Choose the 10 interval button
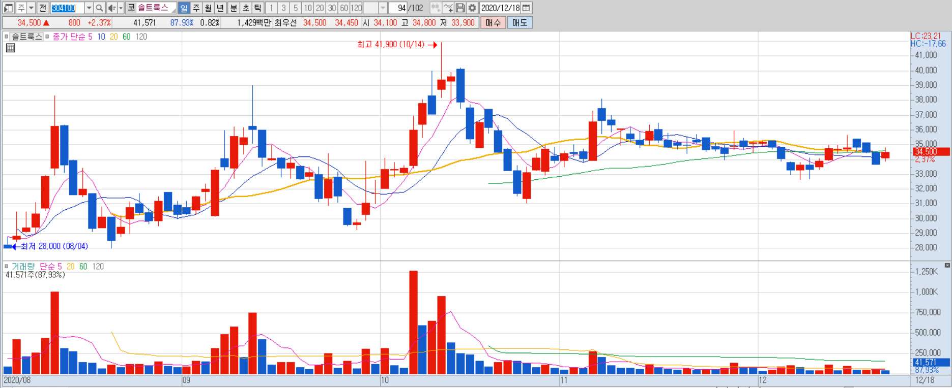 click(307, 8)
